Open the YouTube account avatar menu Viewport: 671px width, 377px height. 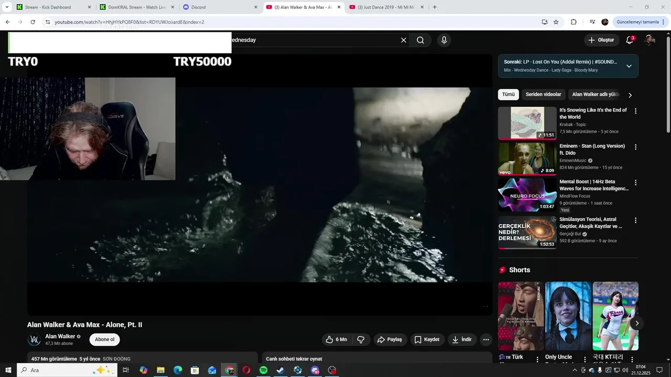pos(650,40)
